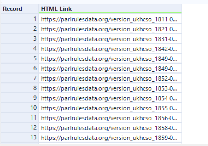Click the ukhcso_1859 link cell
The image size is (208, 146).
pos(110,137)
